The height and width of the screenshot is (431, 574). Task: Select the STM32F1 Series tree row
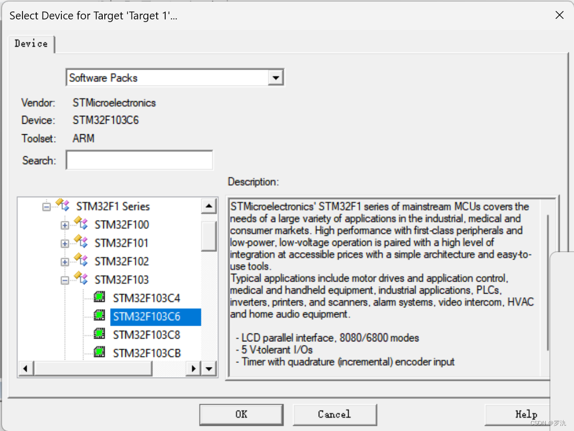point(113,206)
